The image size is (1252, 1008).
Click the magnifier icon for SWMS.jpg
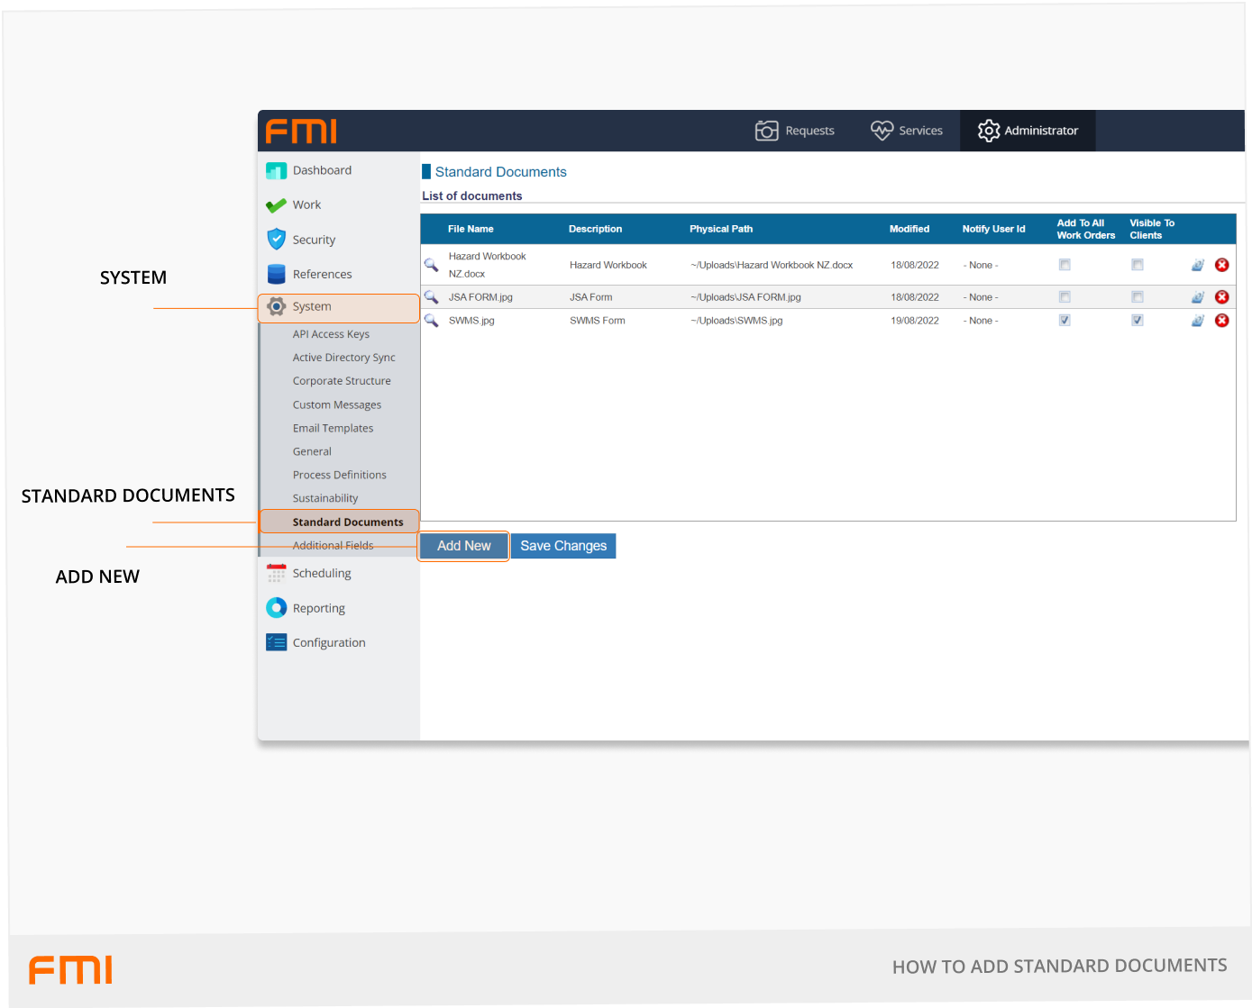[x=431, y=321]
